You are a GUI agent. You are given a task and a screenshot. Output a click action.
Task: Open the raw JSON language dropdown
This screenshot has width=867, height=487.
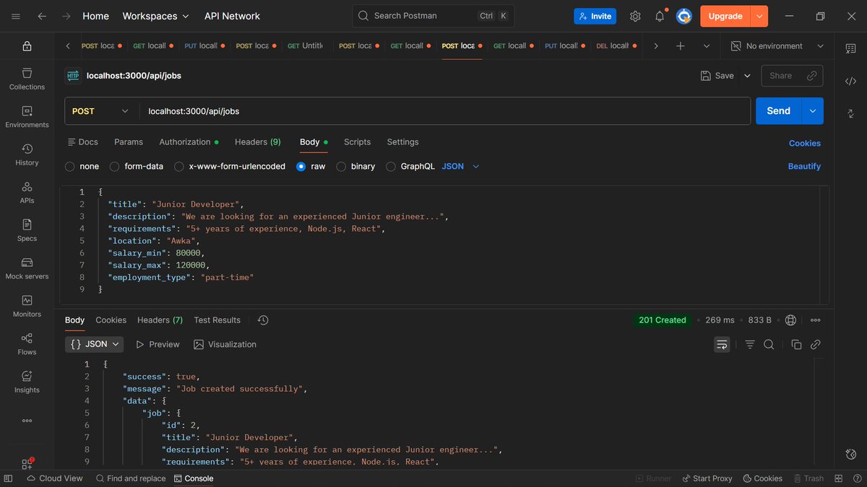pyautogui.click(x=460, y=167)
